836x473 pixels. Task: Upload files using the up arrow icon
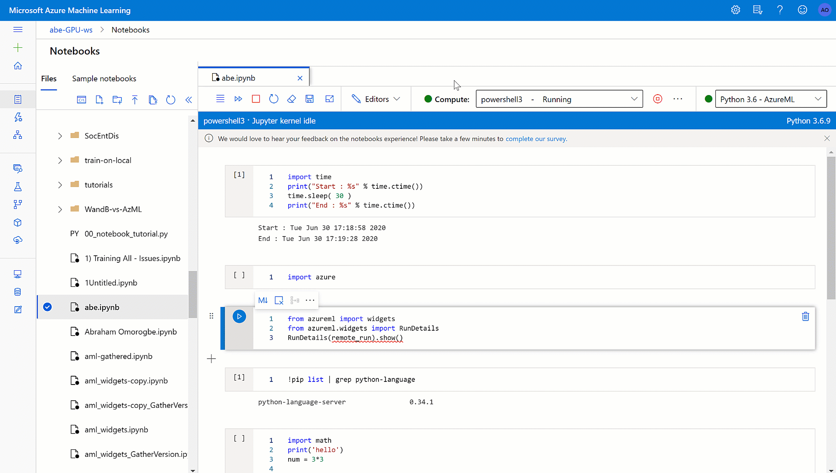(x=135, y=100)
